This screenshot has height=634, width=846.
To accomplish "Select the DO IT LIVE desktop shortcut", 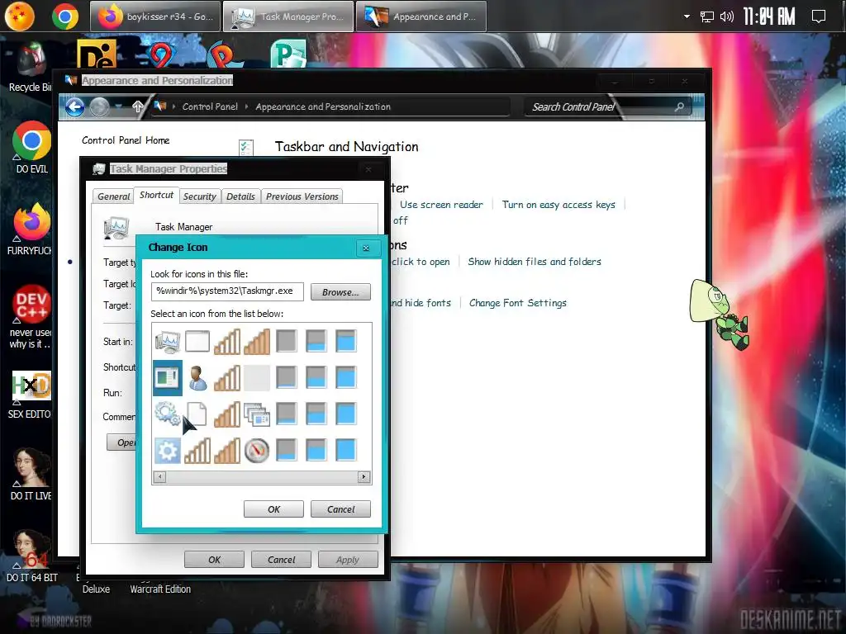I will click(x=31, y=475).
